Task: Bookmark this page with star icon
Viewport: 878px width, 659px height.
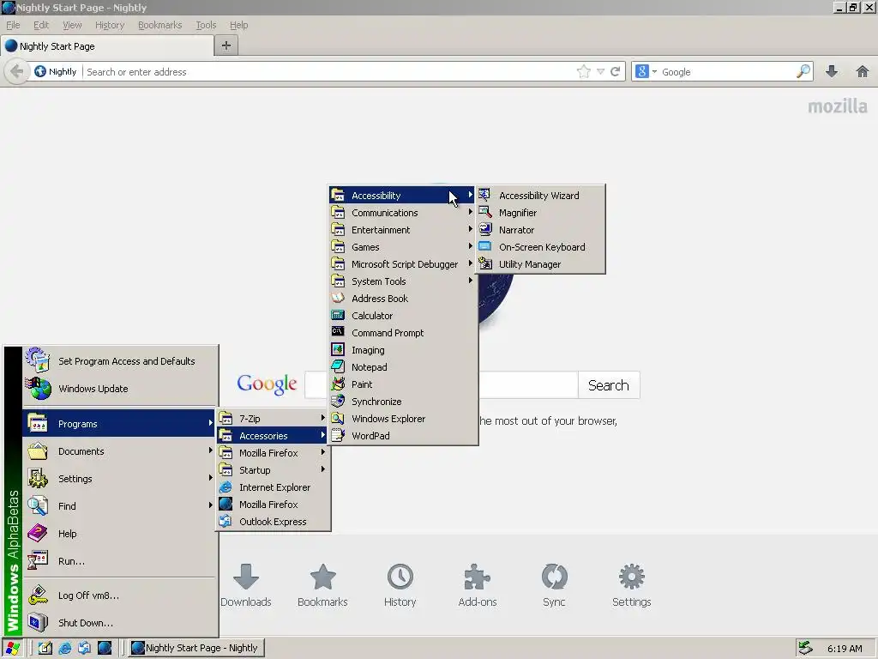Action: pyautogui.click(x=583, y=71)
